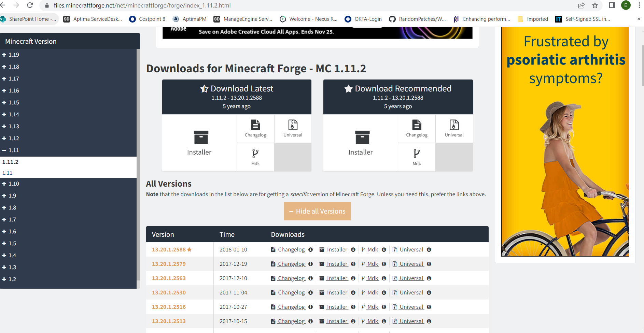This screenshot has height=333, width=644.
Task: Click the Hide all Versions button
Action: (x=317, y=211)
